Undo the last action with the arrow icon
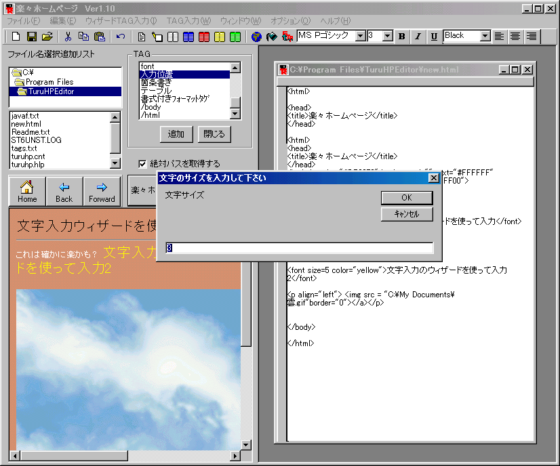 pyautogui.click(x=121, y=37)
